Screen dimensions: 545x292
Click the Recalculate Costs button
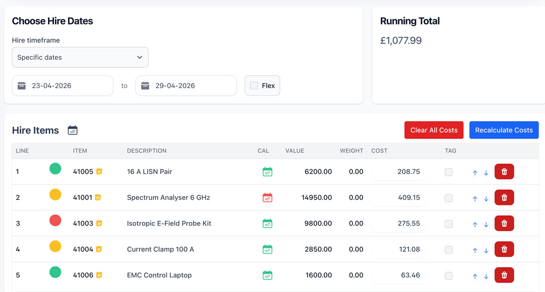click(504, 130)
